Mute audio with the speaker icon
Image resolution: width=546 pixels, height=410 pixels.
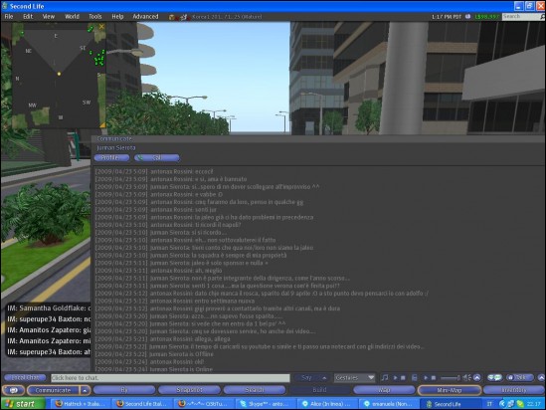point(466,377)
